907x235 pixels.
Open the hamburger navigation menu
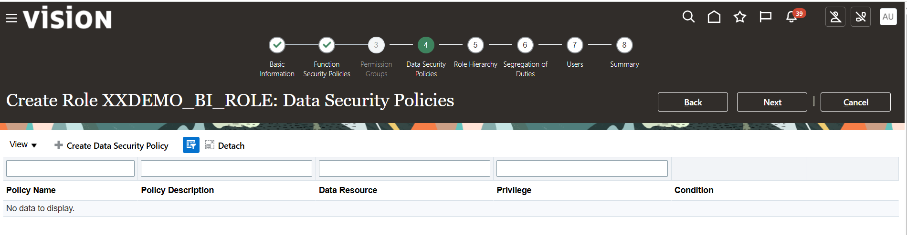pos(11,18)
